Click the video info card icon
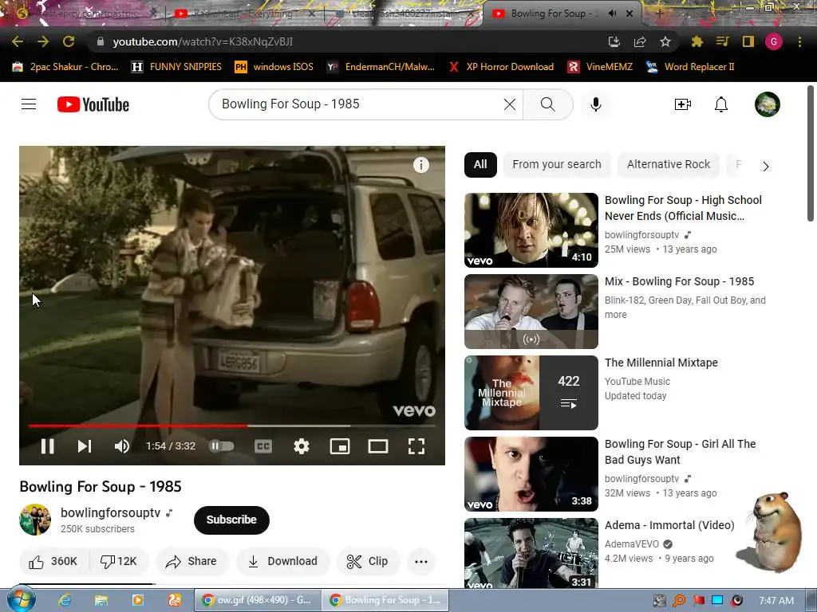The width and height of the screenshot is (817, 612). (421, 165)
